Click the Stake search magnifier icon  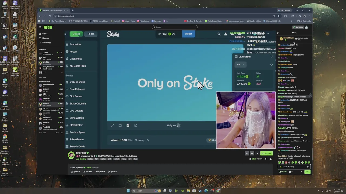(x=219, y=34)
